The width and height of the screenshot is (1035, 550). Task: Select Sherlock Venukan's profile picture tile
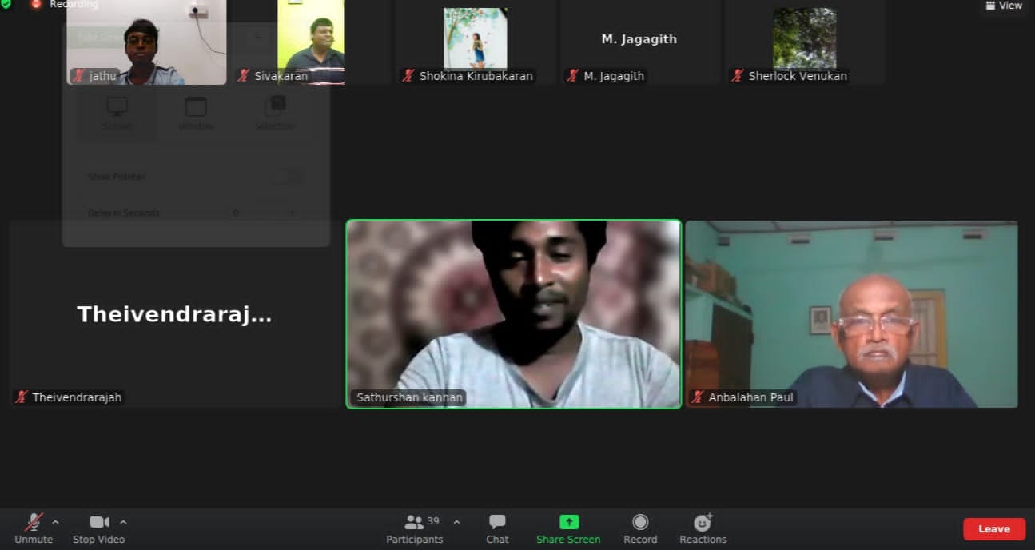(x=805, y=38)
